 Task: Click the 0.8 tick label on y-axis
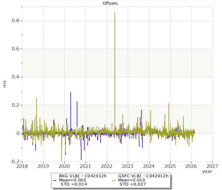pyautogui.click(x=15, y=21)
